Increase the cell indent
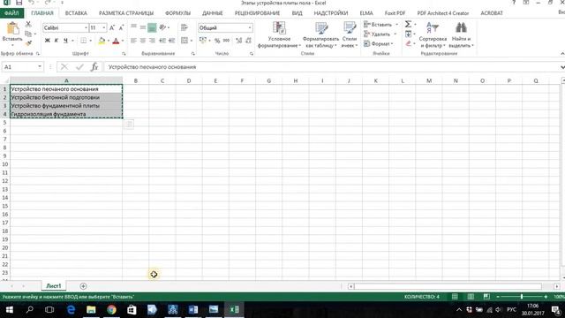Viewport: 565px width, 318px height. [172, 41]
